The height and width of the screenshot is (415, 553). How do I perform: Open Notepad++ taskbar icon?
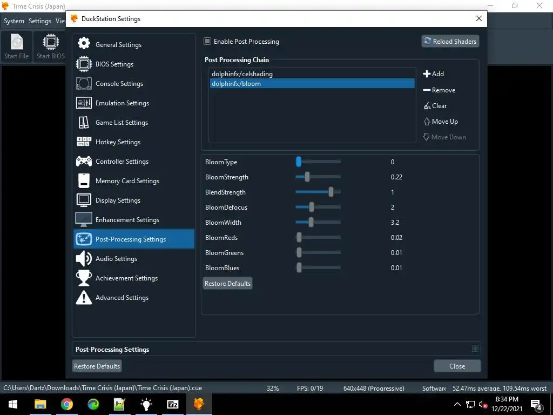click(x=119, y=404)
